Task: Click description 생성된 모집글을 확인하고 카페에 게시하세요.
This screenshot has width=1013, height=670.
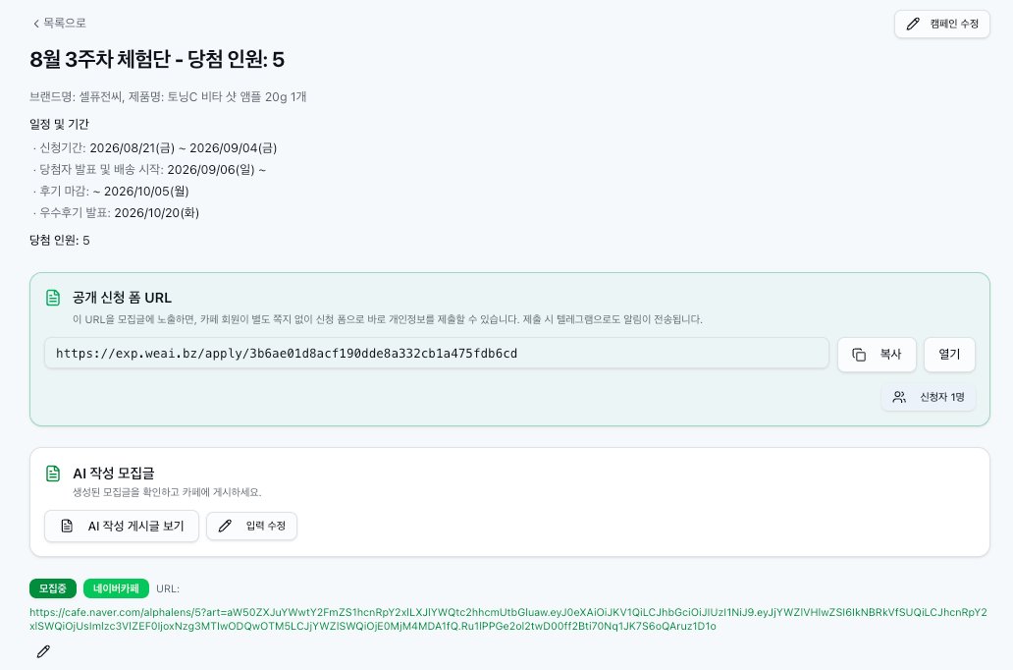Action: coord(167,492)
